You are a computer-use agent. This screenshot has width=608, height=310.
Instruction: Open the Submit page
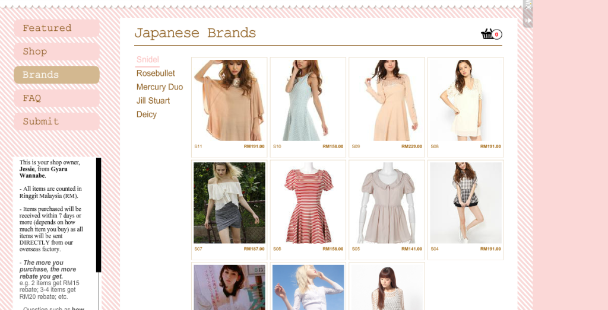point(56,122)
